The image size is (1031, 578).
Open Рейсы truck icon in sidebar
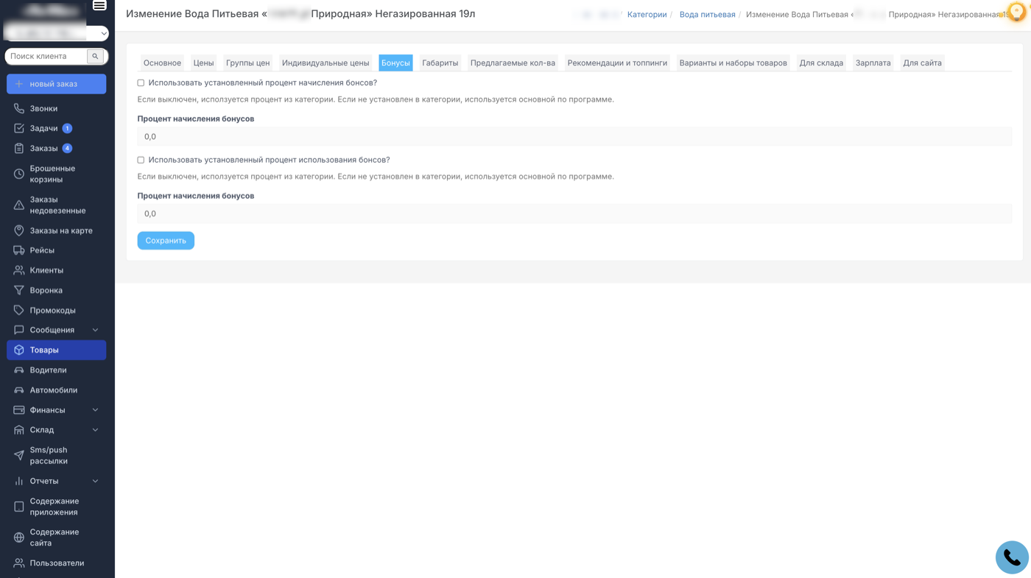coord(19,250)
